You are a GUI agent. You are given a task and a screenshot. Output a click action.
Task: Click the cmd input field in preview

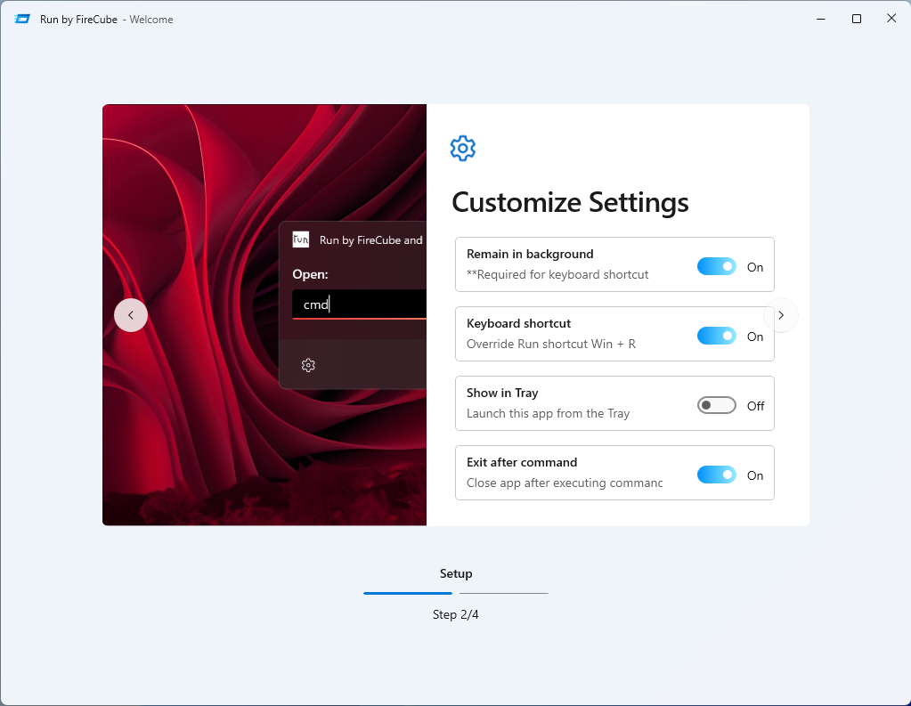[x=359, y=304]
